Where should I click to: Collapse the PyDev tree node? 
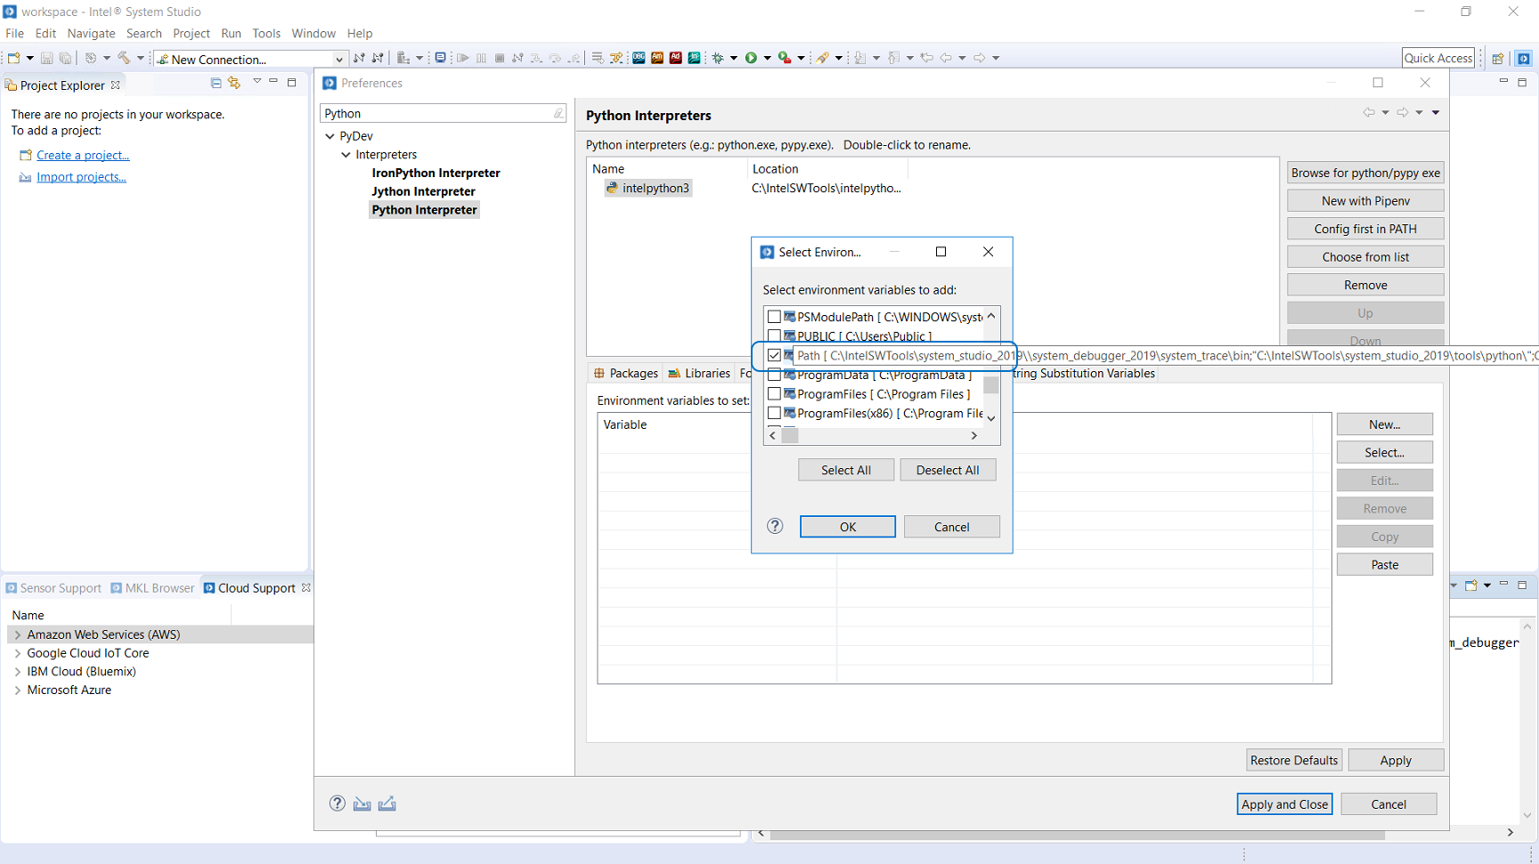click(330, 136)
